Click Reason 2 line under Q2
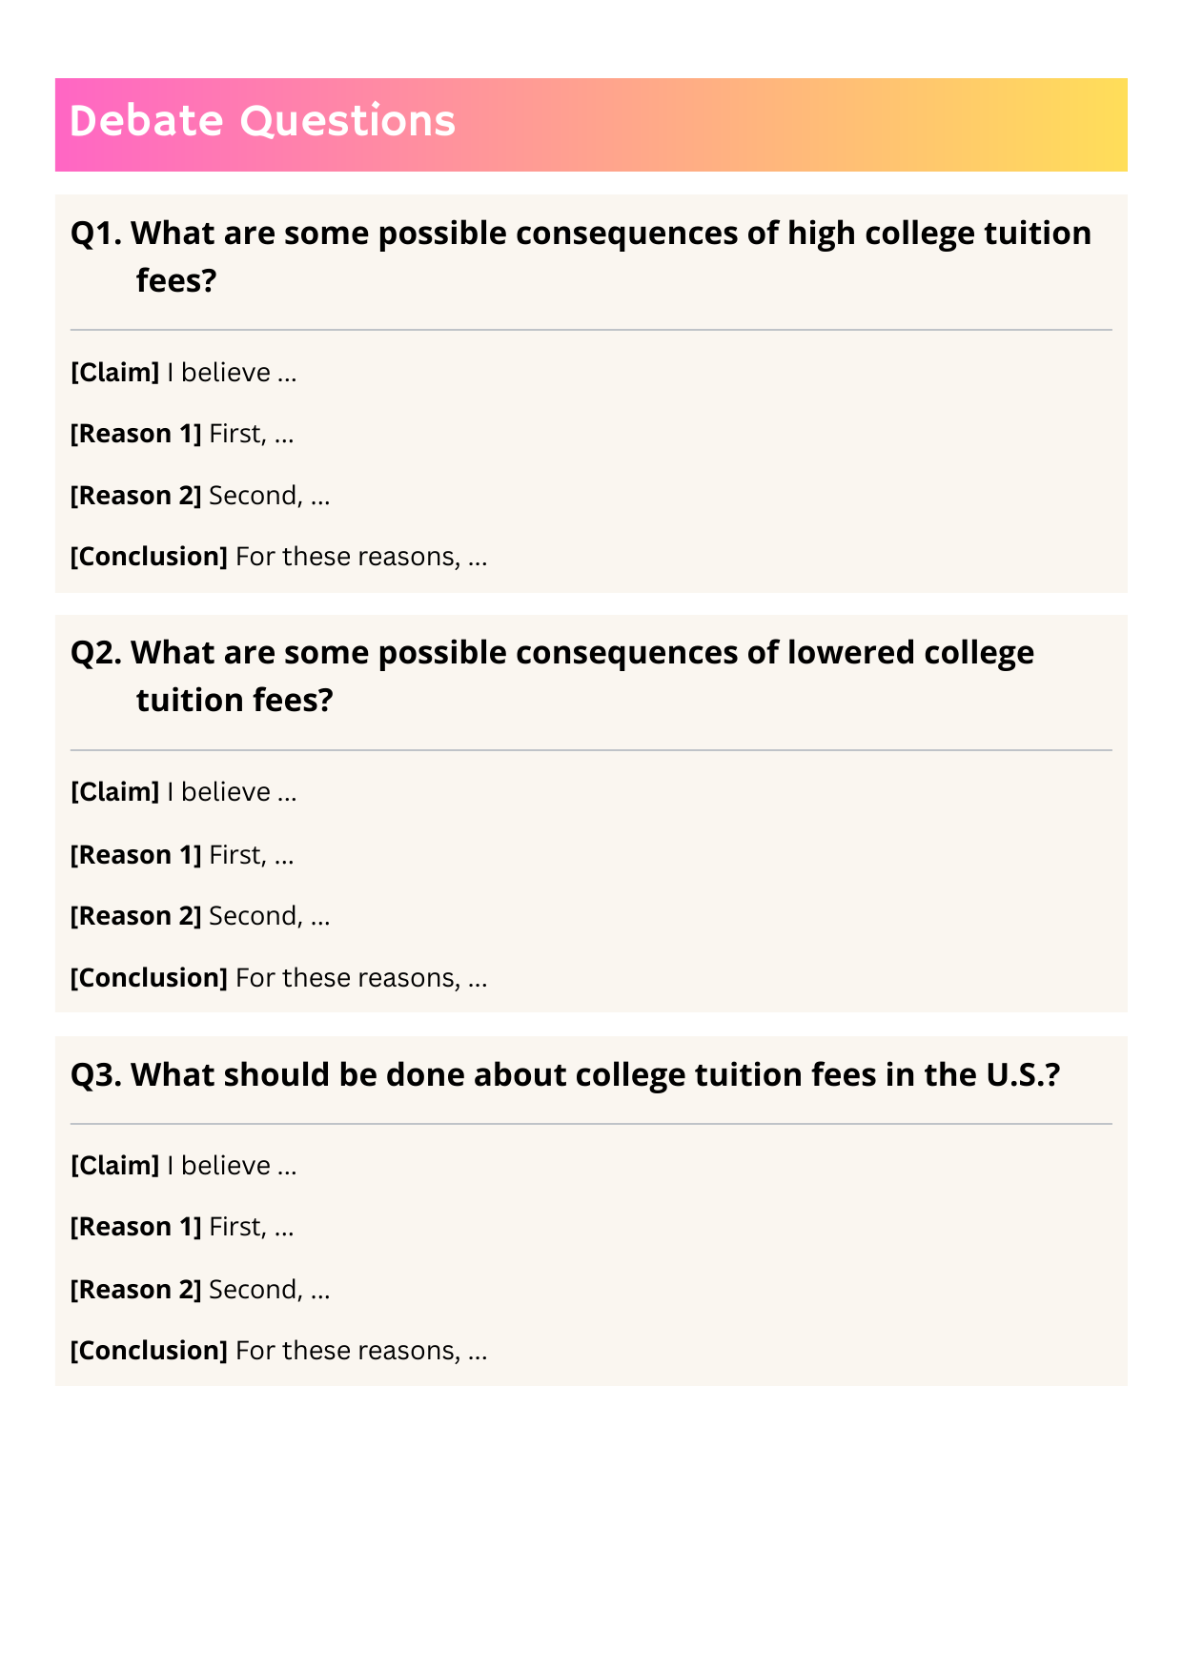Viewport: 1183px width, 1672px height. (200, 916)
